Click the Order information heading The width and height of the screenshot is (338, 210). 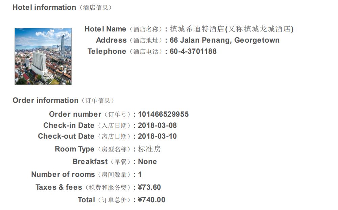(45, 100)
